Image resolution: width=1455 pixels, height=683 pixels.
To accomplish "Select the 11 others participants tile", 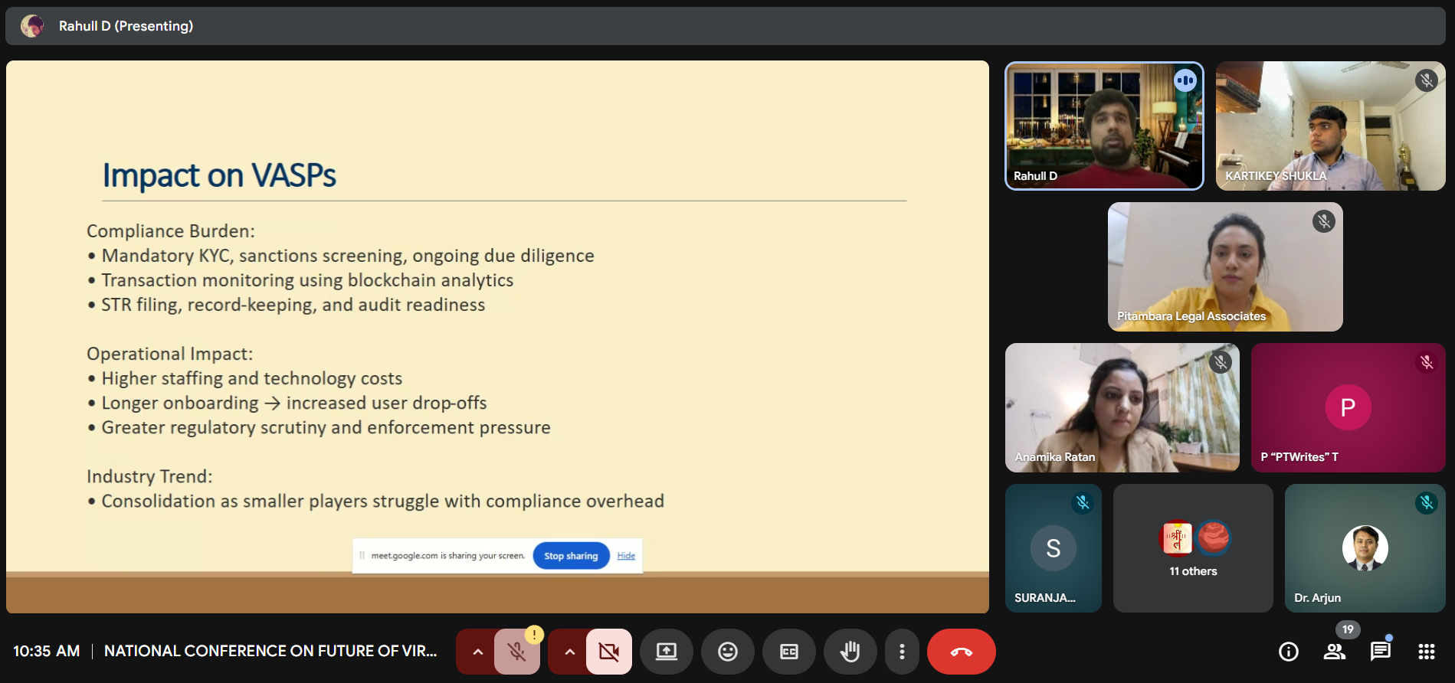I will click(x=1192, y=548).
